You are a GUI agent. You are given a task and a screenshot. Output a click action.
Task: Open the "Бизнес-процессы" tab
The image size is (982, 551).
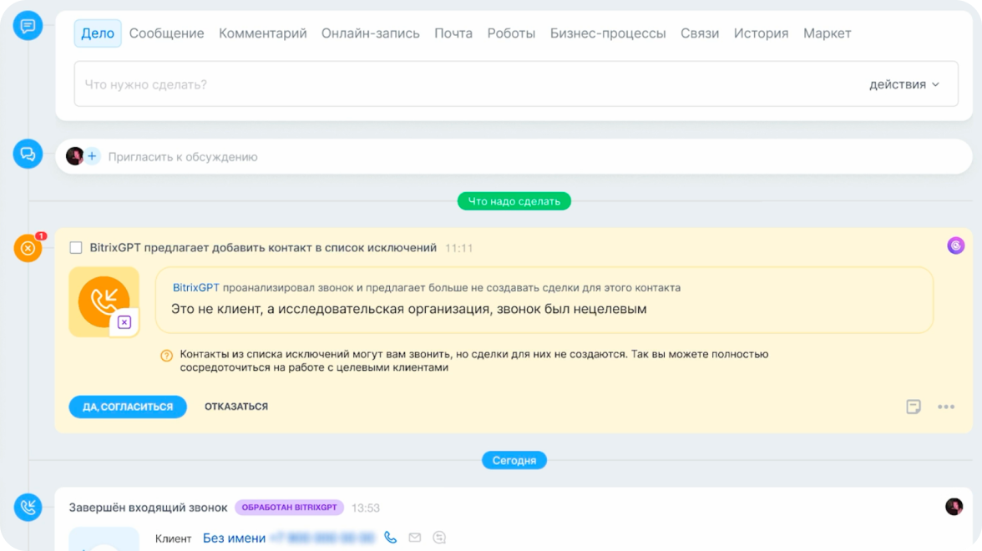click(x=607, y=33)
